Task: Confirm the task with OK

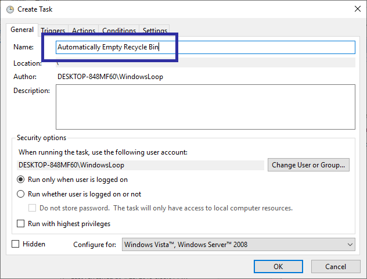Action: 278,266
